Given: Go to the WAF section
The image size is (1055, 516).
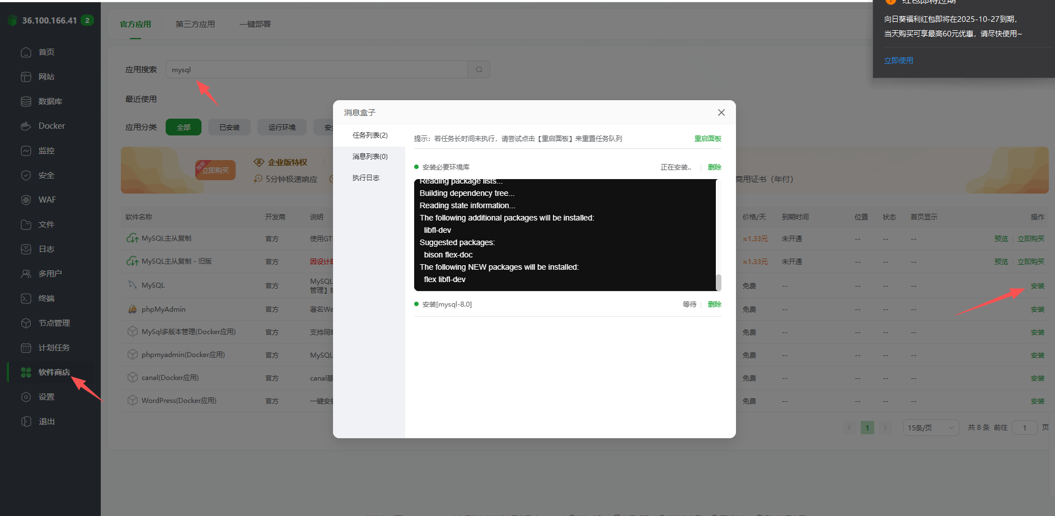Looking at the screenshot, I should 47,200.
